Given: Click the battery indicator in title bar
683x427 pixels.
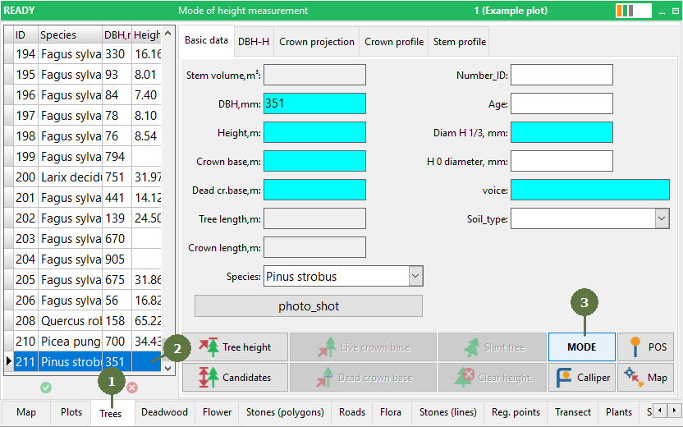Looking at the screenshot, I should click(634, 11).
